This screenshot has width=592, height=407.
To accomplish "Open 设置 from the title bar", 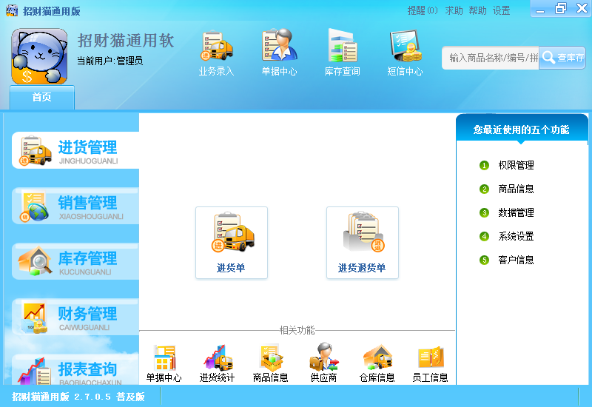I will tap(502, 10).
